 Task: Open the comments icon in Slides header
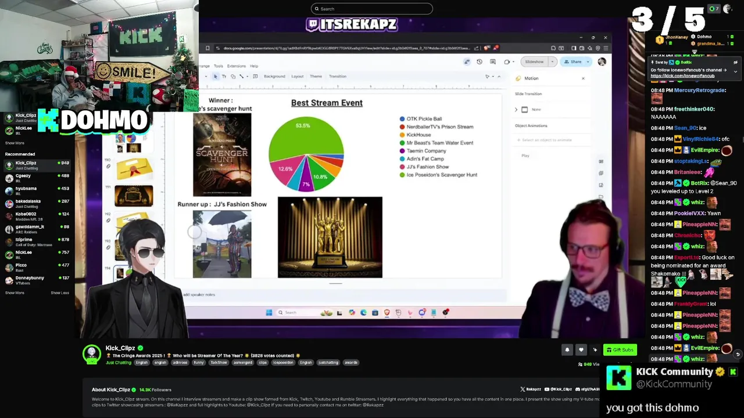point(493,62)
